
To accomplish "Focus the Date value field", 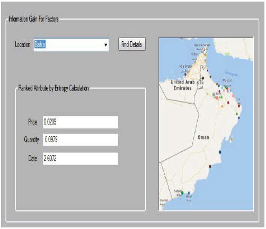I will (81, 159).
